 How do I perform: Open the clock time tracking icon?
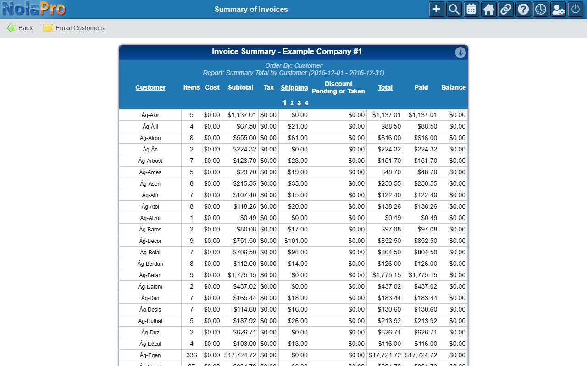(x=541, y=9)
